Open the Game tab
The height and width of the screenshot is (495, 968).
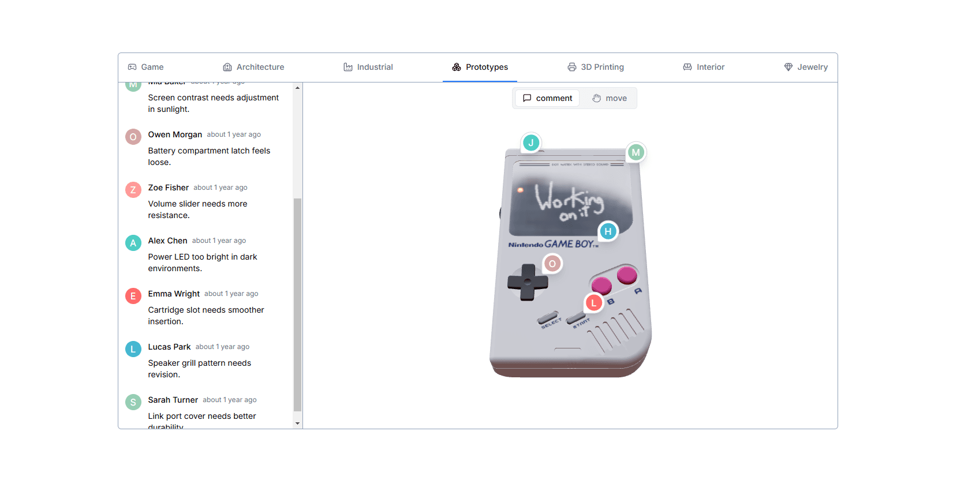[146, 67]
